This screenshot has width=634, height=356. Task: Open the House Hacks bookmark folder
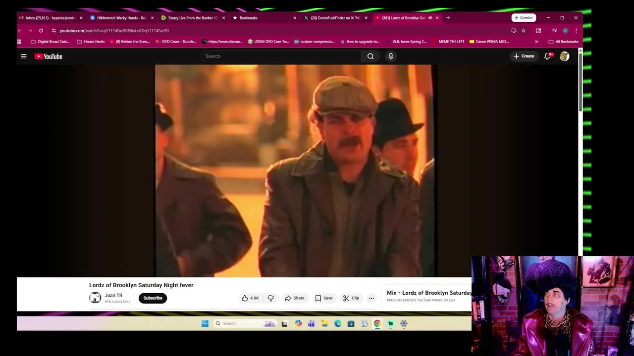[x=91, y=42]
